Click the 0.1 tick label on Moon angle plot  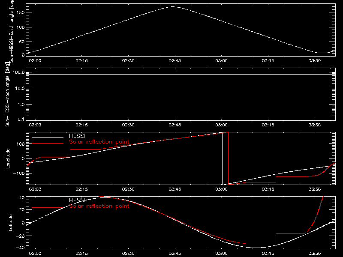click(x=21, y=119)
